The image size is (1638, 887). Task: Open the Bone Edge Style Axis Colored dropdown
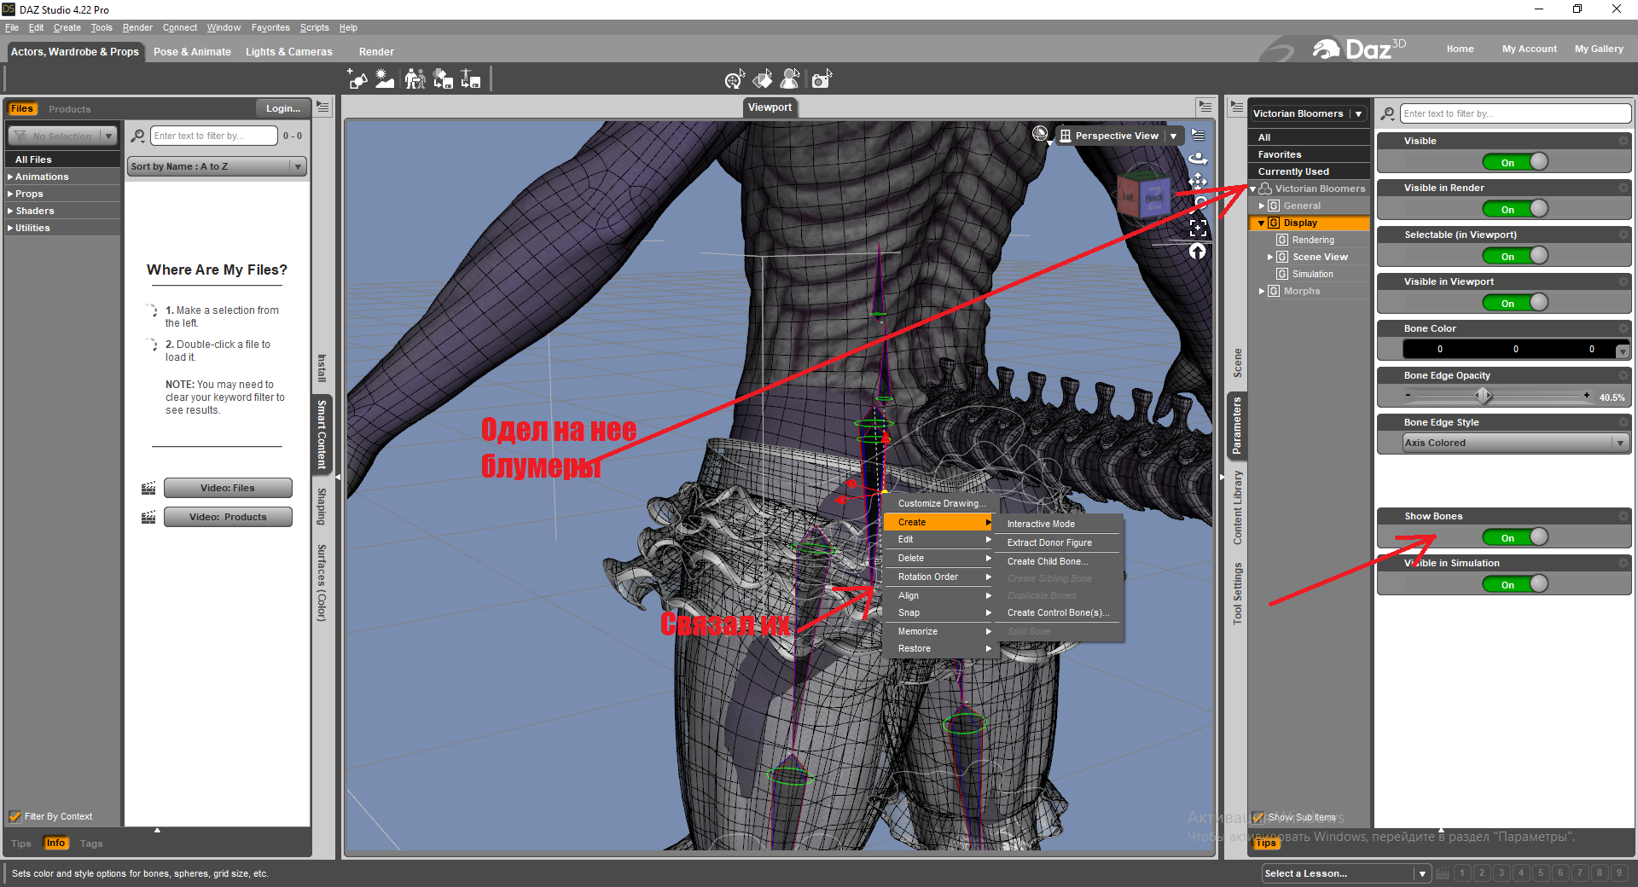[1514, 443]
